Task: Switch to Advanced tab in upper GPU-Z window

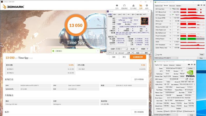Action: click(172, 6)
